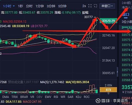This screenshot has height=105, width=132.
Task: Click the tallest volume bar in chart
Action: pos(93,89)
